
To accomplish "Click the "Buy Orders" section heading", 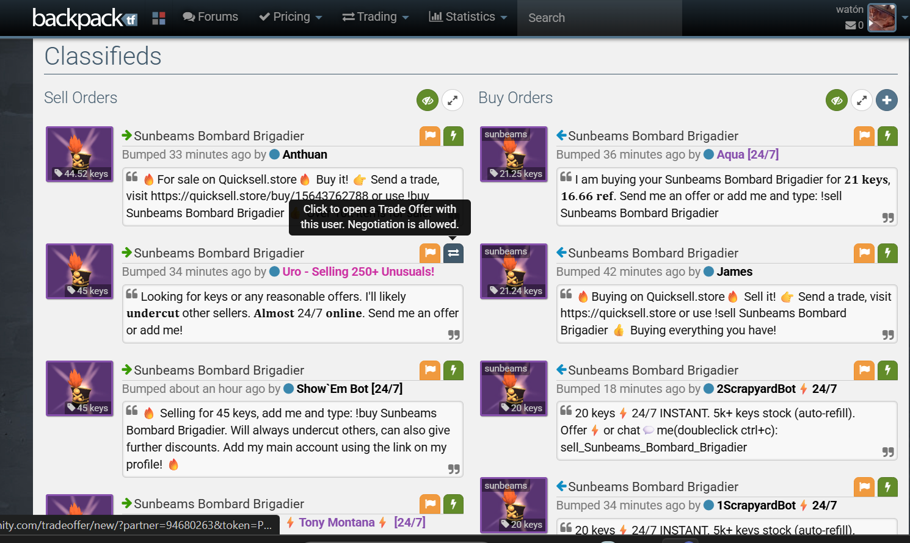I will 515,98.
